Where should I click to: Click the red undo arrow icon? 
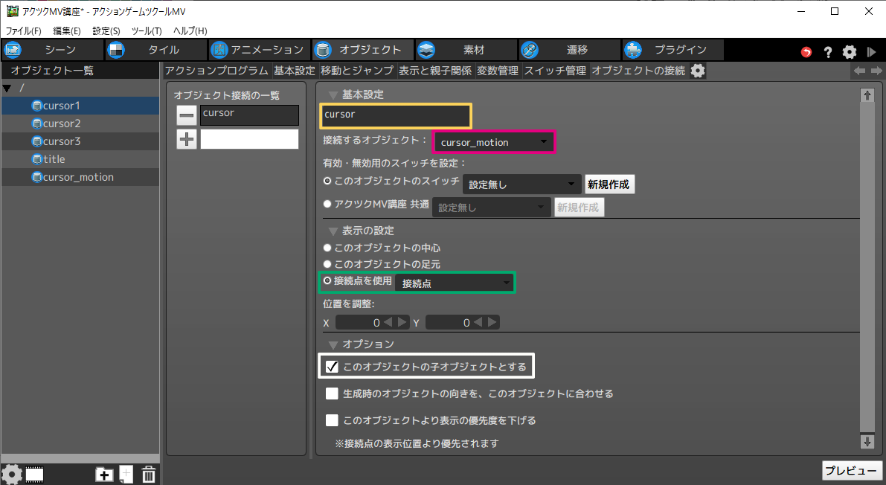pyautogui.click(x=806, y=52)
